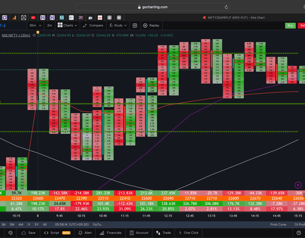Select delta cell -163.58K
Viewport: 305px width, 238px height.
tap(60, 193)
